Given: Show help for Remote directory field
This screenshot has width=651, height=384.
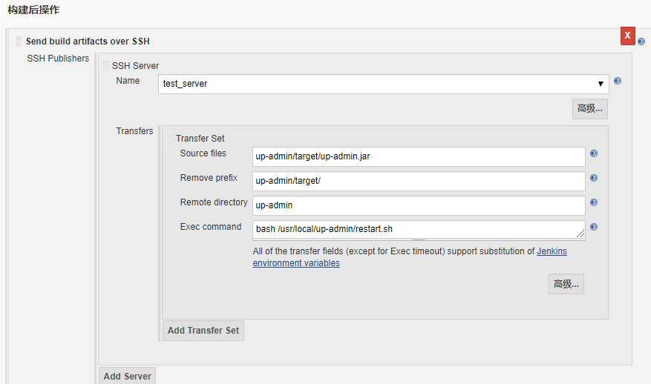Looking at the screenshot, I should pyautogui.click(x=594, y=202).
